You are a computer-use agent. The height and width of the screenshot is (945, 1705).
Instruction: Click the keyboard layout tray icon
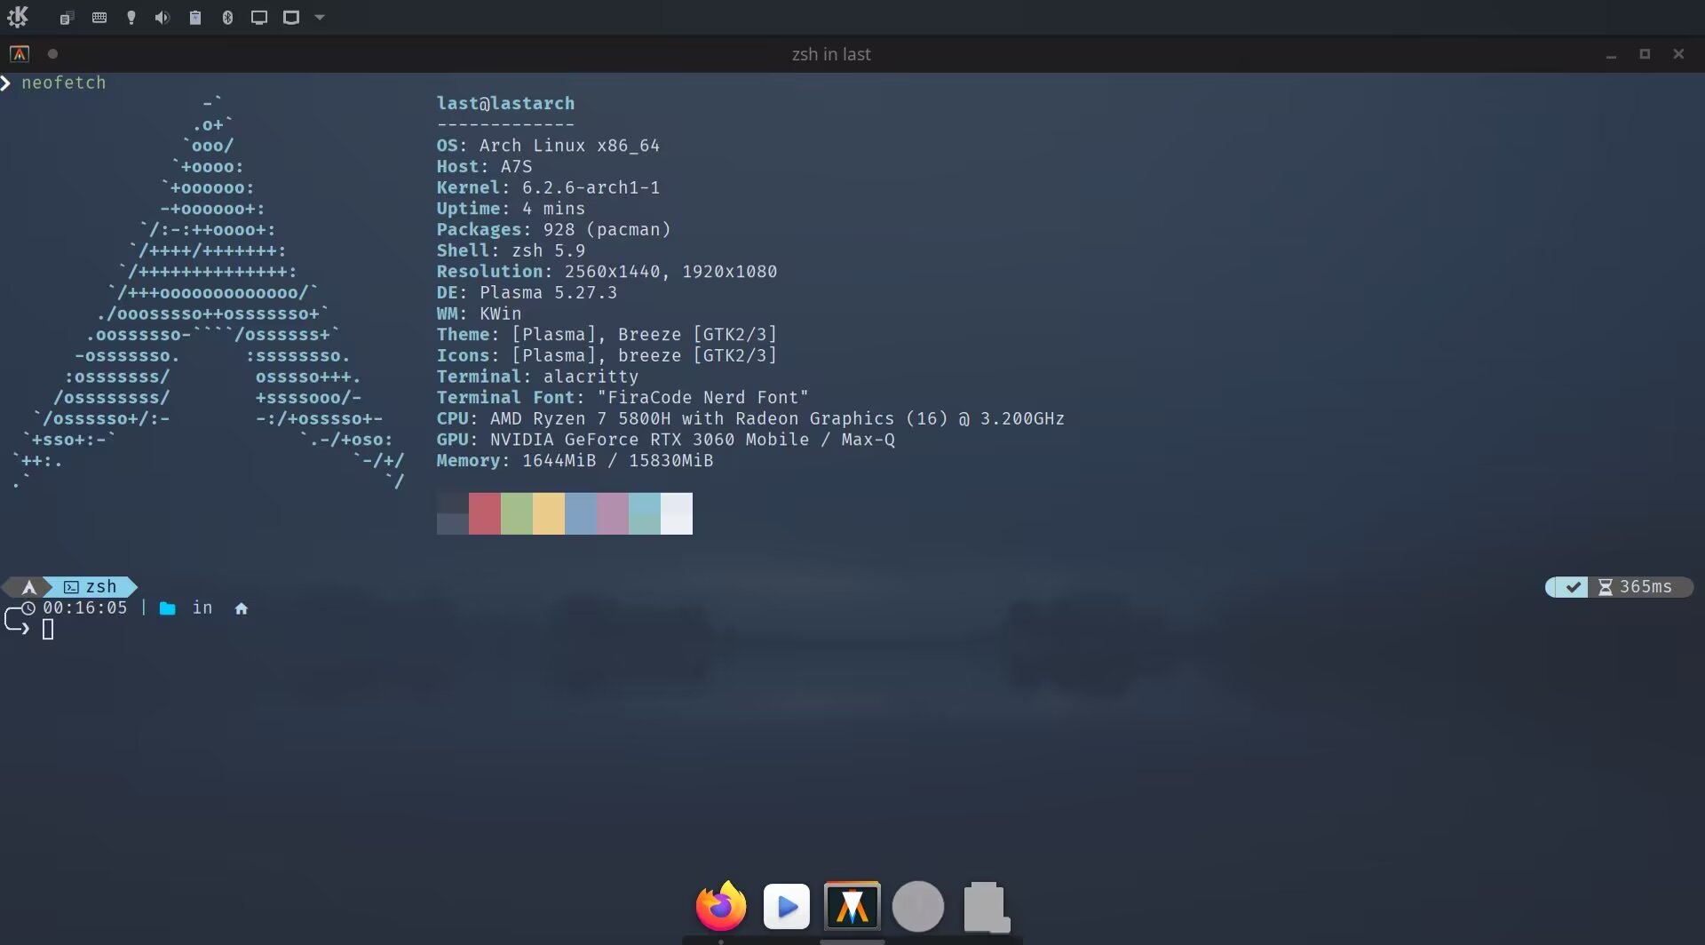click(99, 18)
